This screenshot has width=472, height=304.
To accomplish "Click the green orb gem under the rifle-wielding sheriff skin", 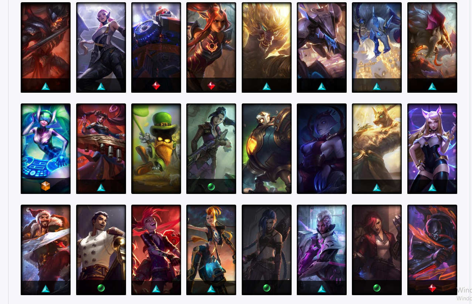I will coord(211,187).
